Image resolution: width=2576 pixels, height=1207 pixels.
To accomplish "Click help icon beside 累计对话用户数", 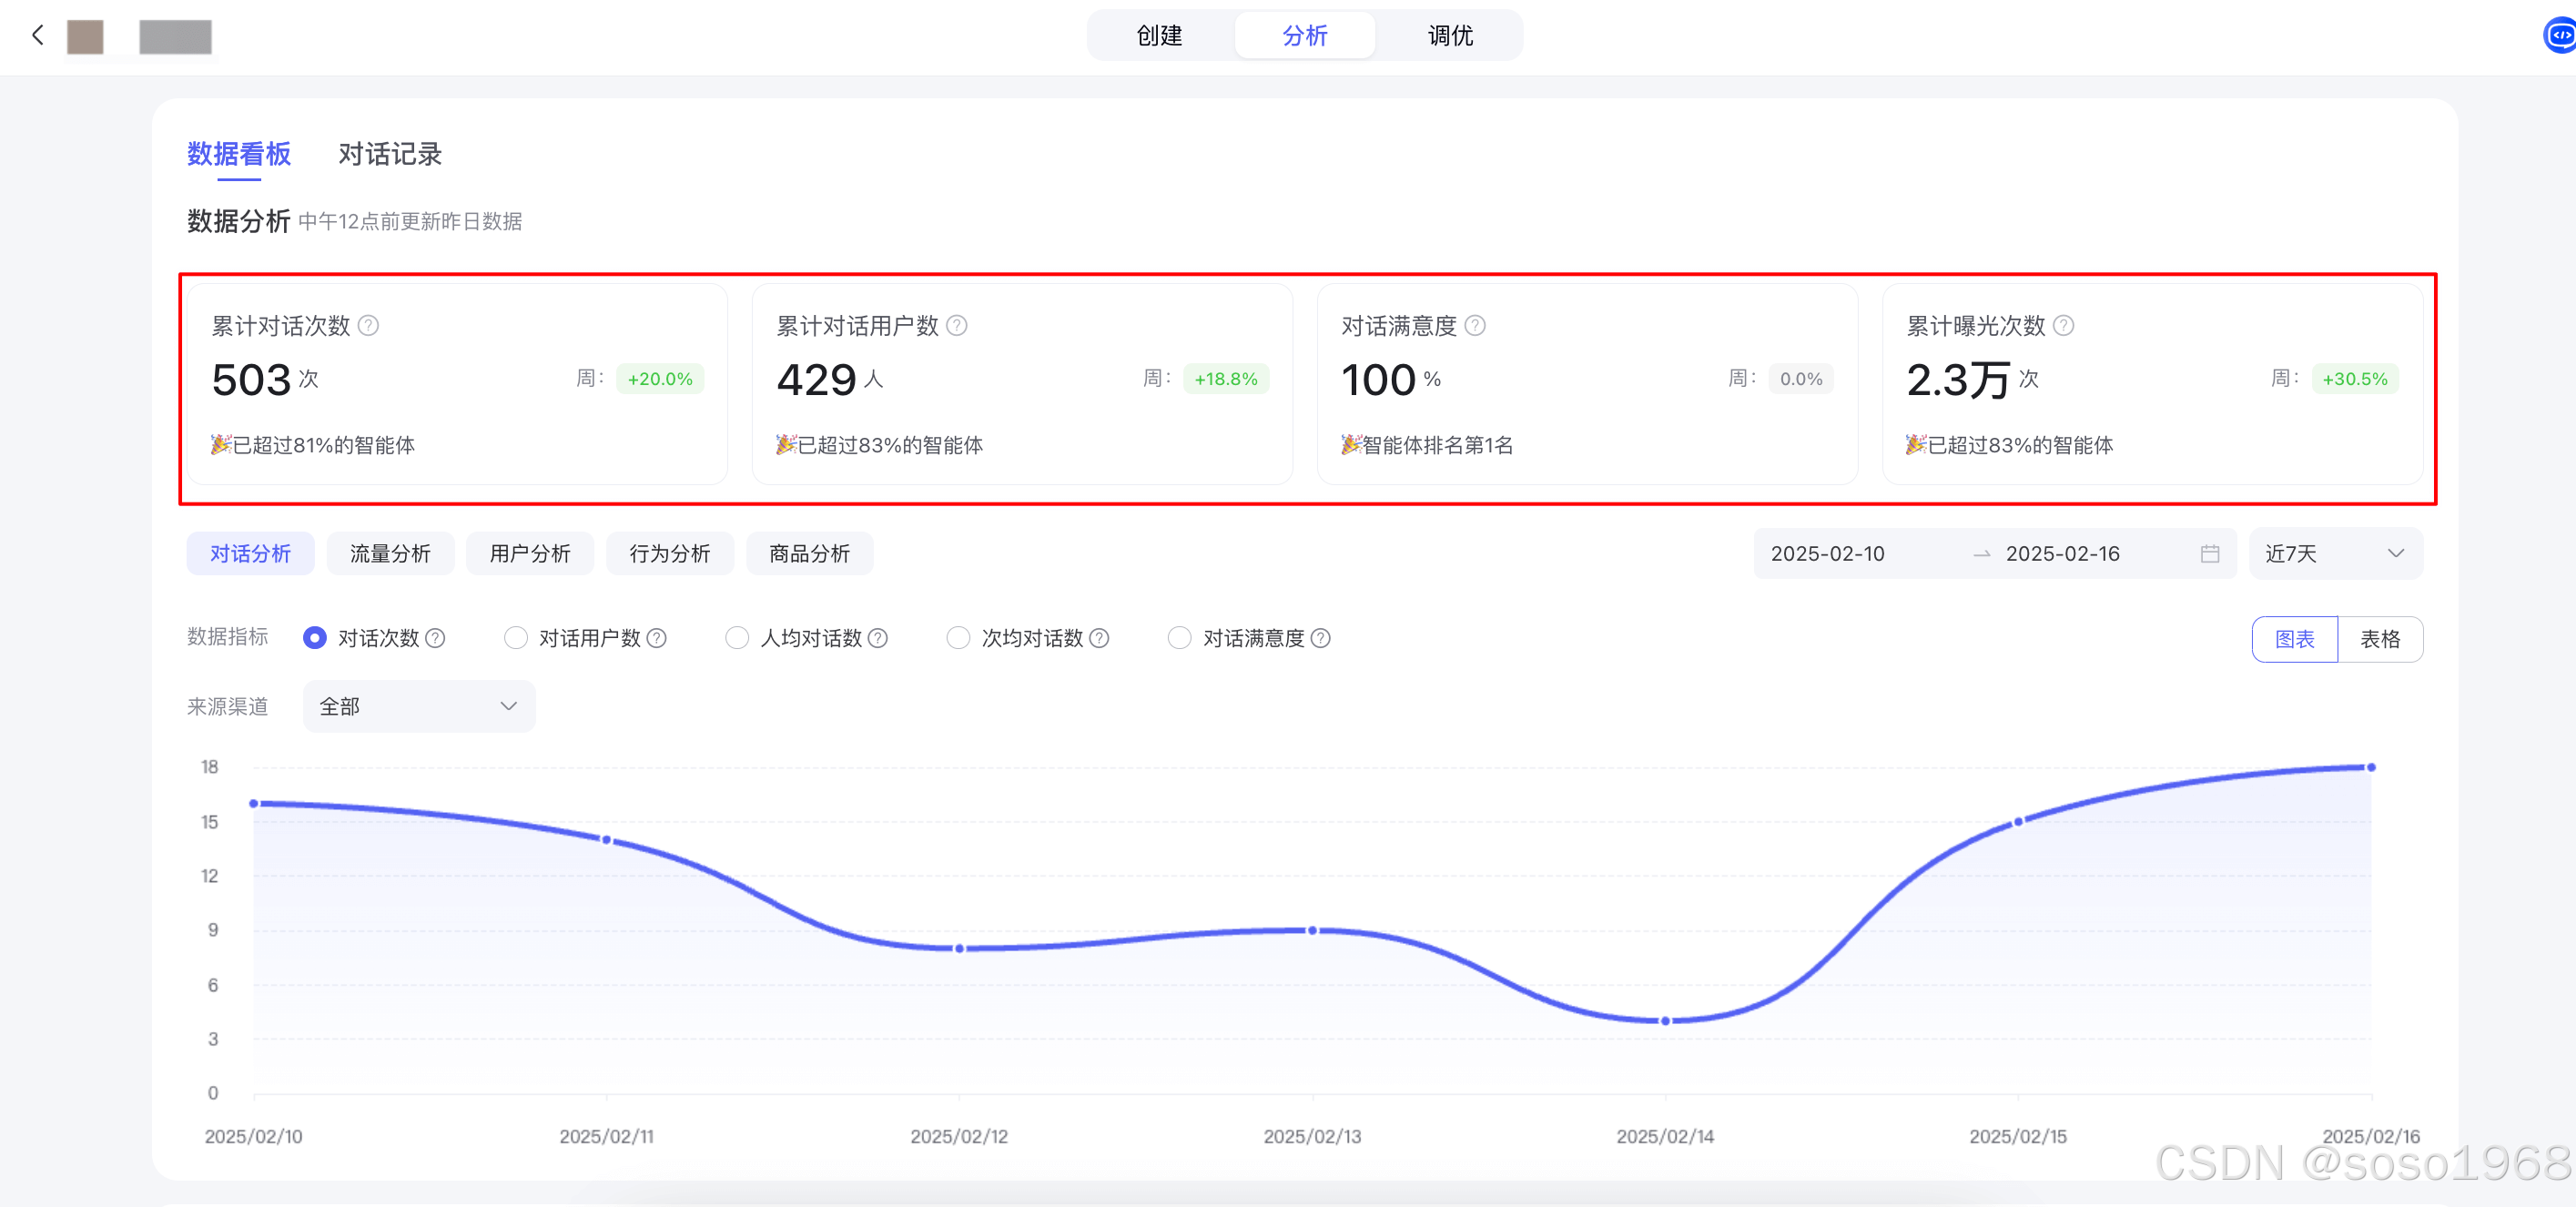I will point(956,326).
